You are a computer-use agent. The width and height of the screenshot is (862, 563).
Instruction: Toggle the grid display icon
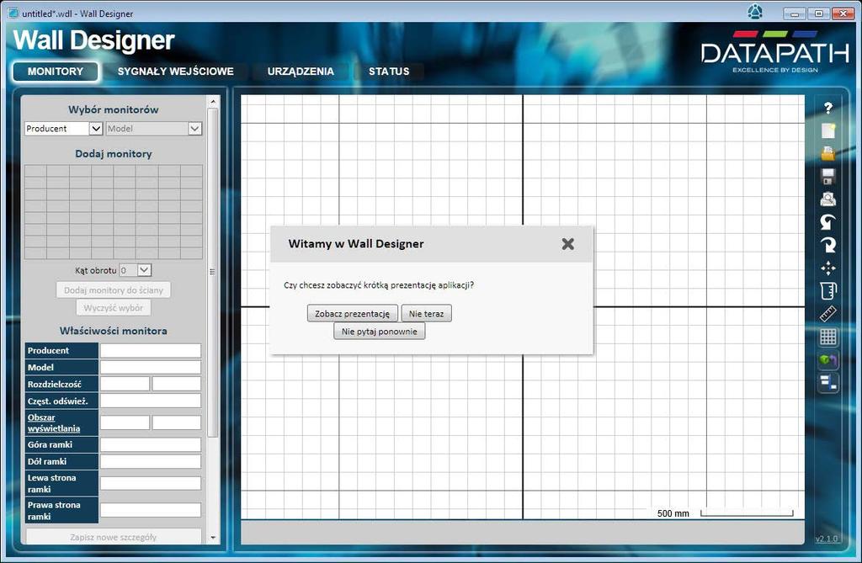click(828, 337)
